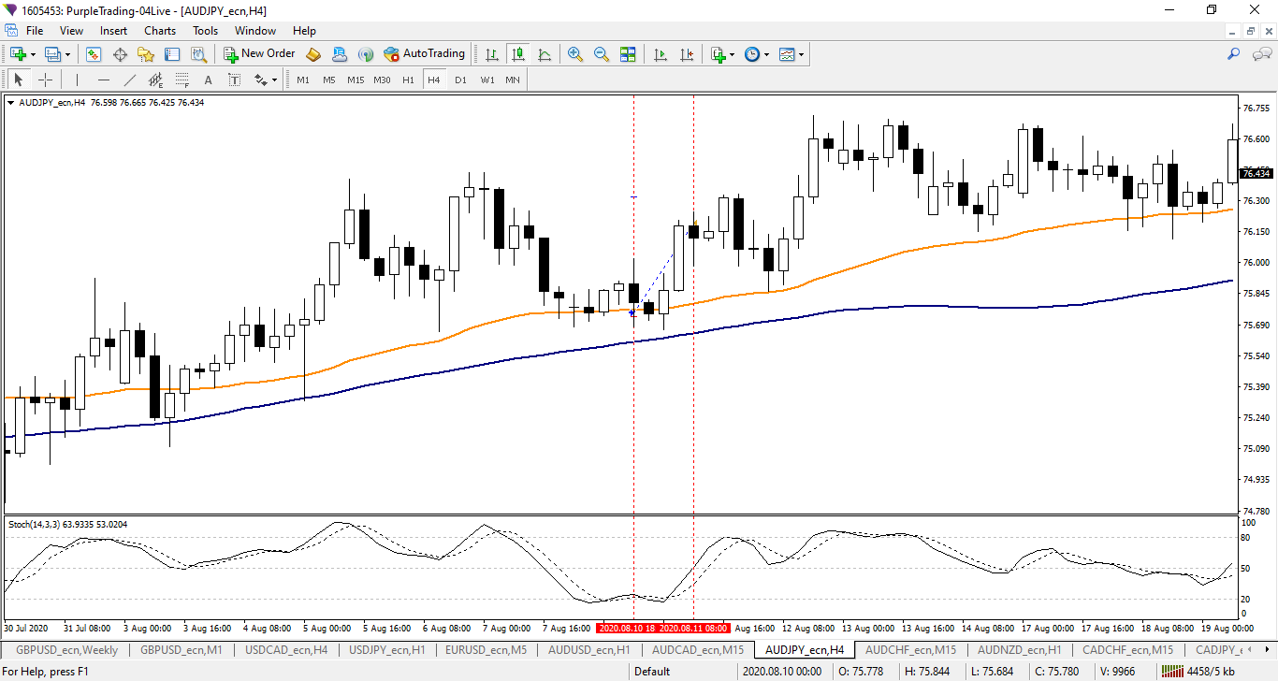Screen dimensions: 1278x681
Task: Open the chat bubbles icon
Action: (1261, 54)
